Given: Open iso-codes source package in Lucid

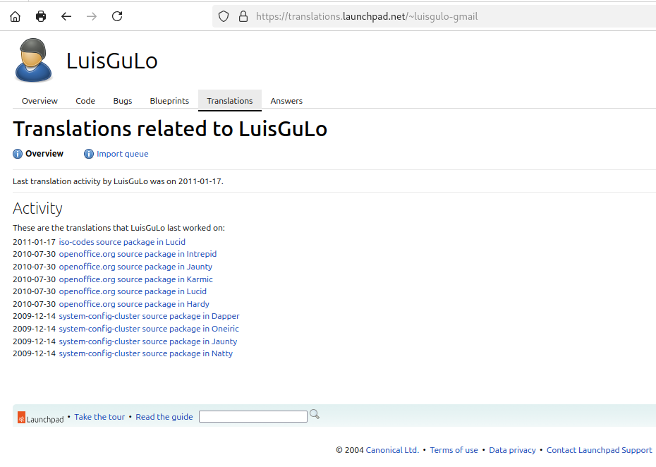Looking at the screenshot, I should click(122, 242).
